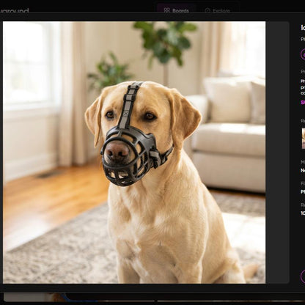Image resolution: width=305 pixels, height=305 pixels.
Task: Click the Resolution value in details panel
Action: 303,213
